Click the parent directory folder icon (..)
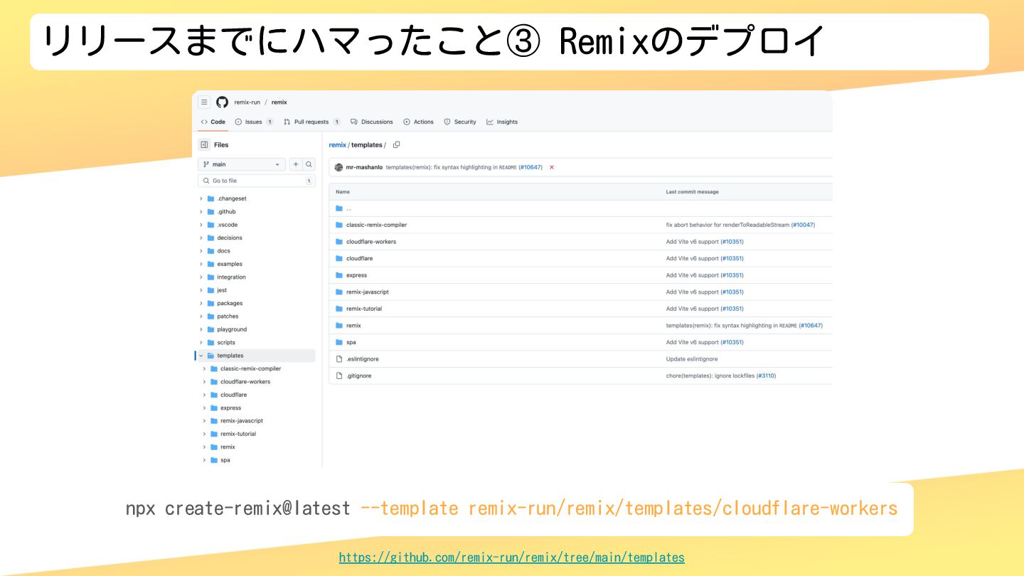The width and height of the screenshot is (1024, 576). coord(339,208)
